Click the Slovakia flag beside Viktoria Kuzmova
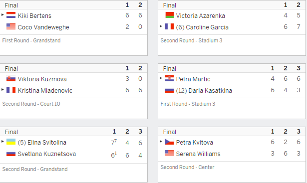The height and width of the screenshot is (183, 307). pyautogui.click(x=11, y=78)
